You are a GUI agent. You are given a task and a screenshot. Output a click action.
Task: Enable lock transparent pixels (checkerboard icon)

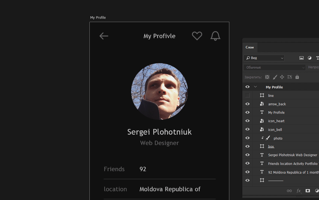tap(267, 77)
